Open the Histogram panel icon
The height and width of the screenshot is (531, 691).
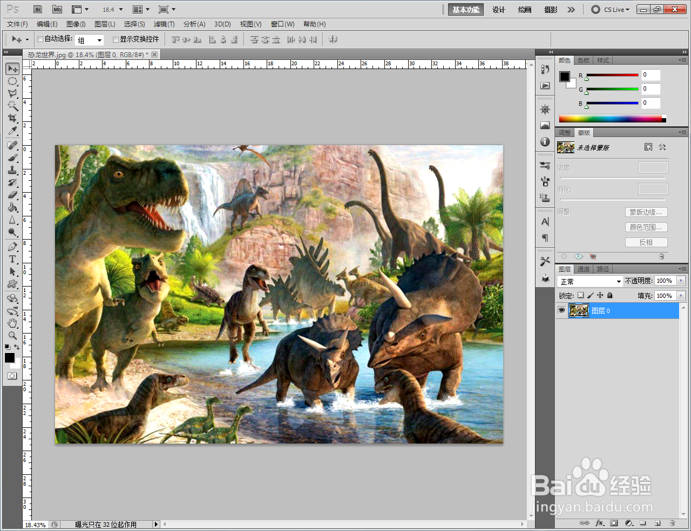click(x=545, y=126)
